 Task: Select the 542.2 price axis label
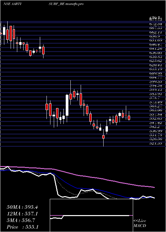coord(155,127)
